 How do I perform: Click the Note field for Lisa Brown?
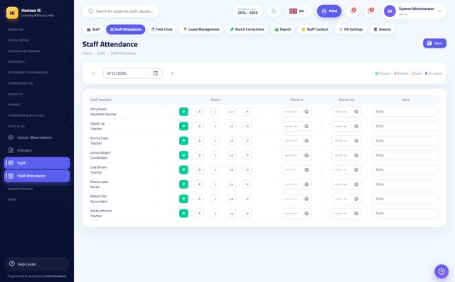click(406, 169)
